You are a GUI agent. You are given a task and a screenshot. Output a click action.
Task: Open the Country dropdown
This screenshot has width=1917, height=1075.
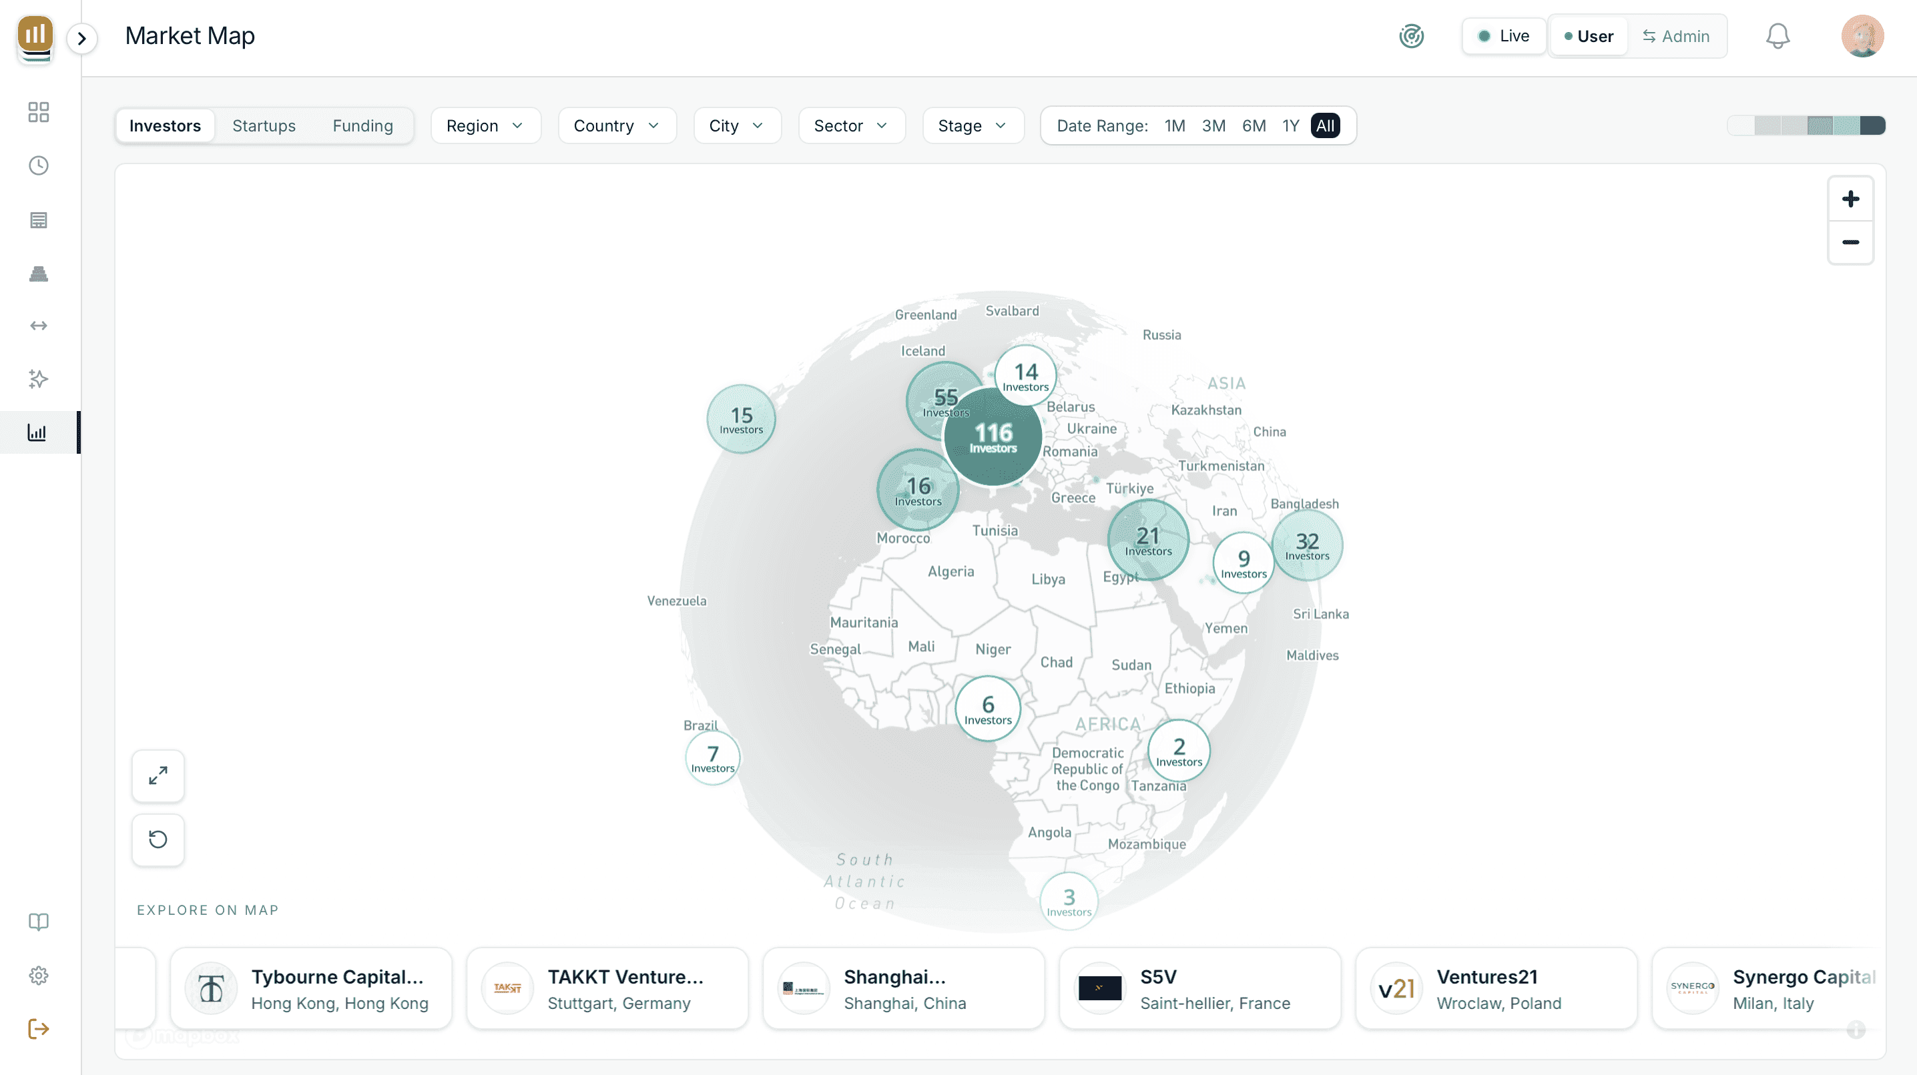point(617,125)
